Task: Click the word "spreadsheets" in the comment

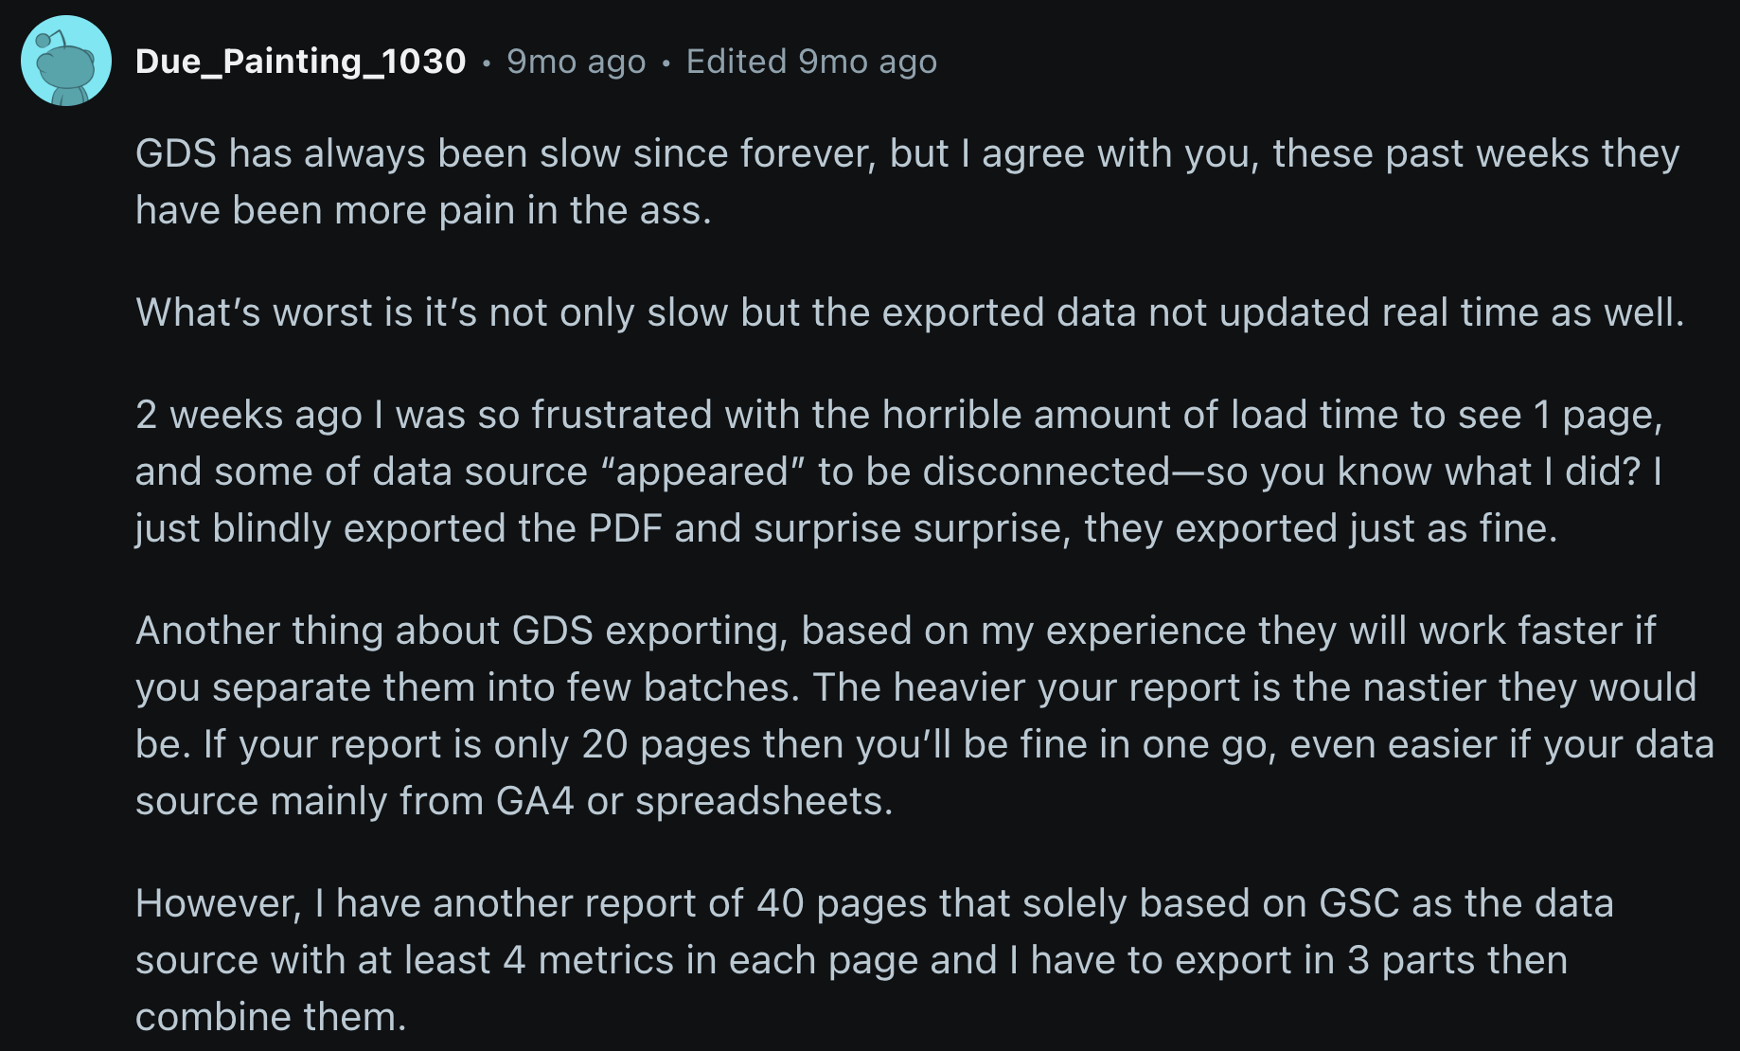Action: [762, 801]
